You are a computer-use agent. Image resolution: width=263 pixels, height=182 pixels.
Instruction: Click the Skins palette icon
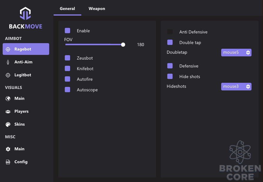pos(8,124)
